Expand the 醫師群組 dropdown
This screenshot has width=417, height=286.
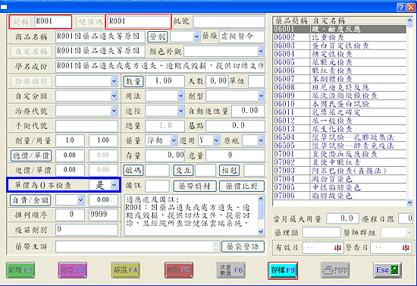pyautogui.click(x=409, y=233)
